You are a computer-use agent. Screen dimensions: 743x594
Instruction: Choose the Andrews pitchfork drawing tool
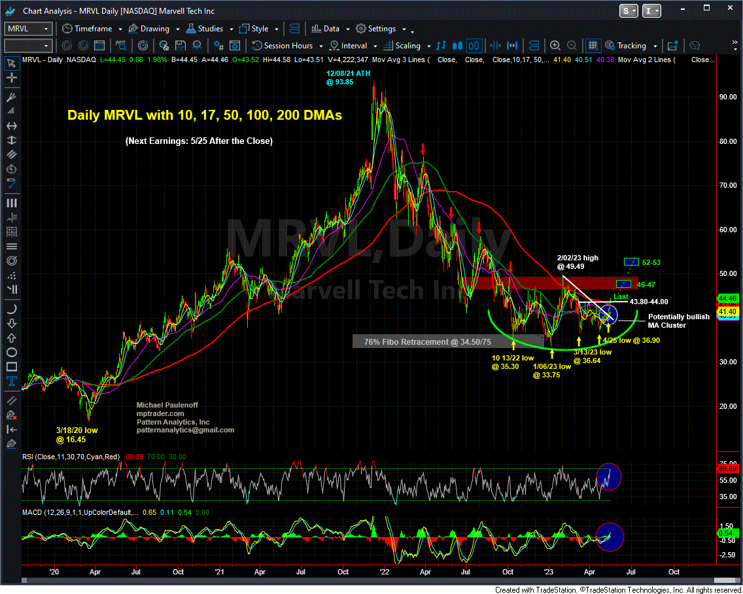(x=11, y=97)
